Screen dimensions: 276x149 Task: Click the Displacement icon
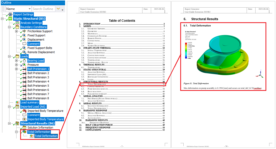click(x=24, y=40)
